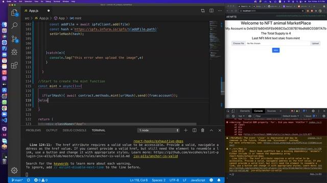Click line 118 containing the else keyword
The height and width of the screenshot is (183, 327).
[x=123, y=101]
